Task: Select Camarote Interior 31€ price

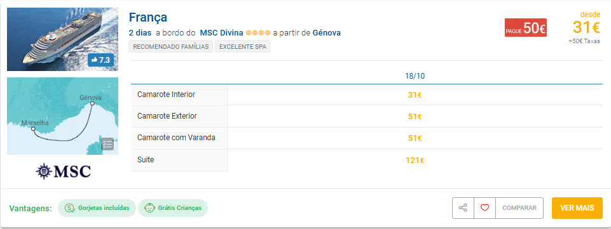Action: [415, 95]
